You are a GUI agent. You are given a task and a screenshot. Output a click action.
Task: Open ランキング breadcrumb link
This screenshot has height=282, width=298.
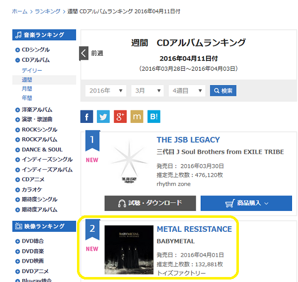tap(48, 11)
